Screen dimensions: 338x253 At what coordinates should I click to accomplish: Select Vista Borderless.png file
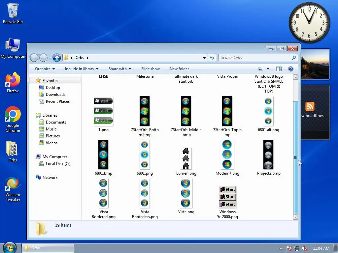coord(145,199)
